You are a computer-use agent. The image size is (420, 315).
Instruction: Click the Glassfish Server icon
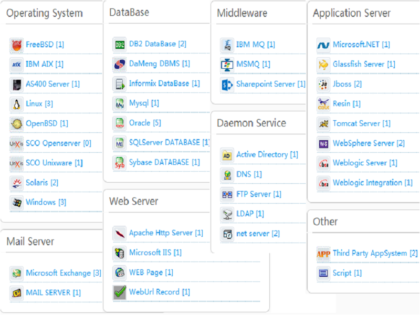(323, 65)
